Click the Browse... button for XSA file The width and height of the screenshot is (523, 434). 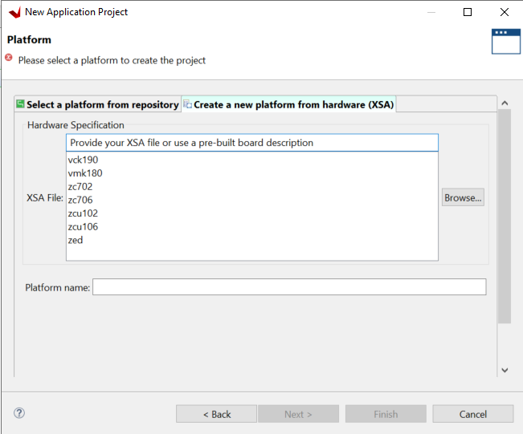pyautogui.click(x=463, y=197)
